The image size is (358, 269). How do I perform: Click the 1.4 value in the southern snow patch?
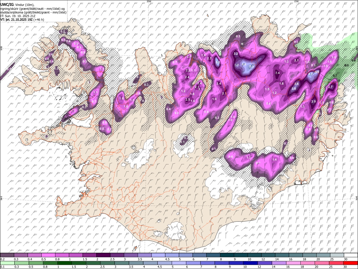tap(274, 159)
